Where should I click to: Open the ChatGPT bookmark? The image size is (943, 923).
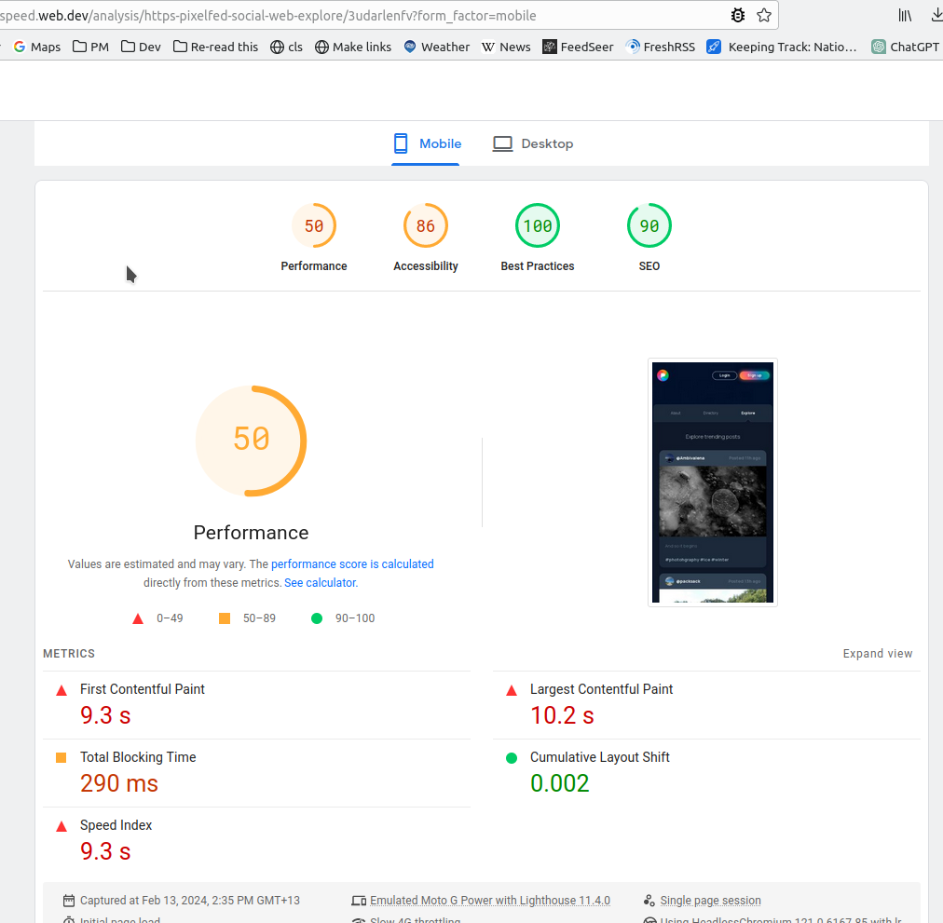click(907, 47)
